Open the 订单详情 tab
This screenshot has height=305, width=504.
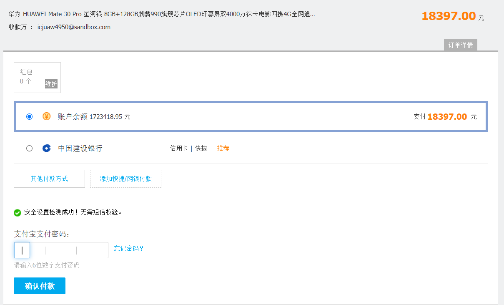click(460, 45)
